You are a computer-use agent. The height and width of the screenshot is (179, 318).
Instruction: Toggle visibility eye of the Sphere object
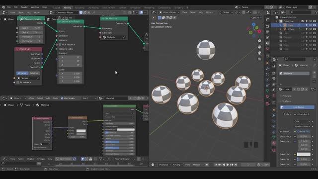click(311, 29)
